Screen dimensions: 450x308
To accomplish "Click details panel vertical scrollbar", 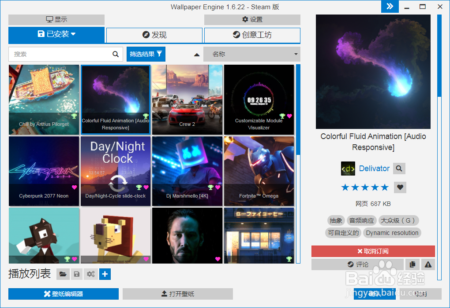I will [439, 147].
